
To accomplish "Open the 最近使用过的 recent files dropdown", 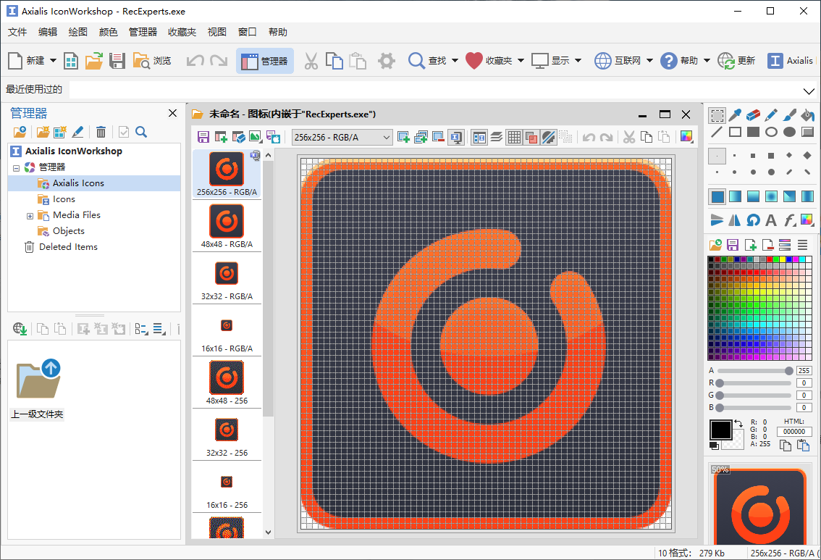I will 809,90.
